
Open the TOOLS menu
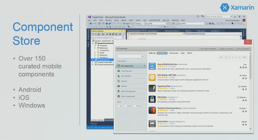tap(138, 20)
